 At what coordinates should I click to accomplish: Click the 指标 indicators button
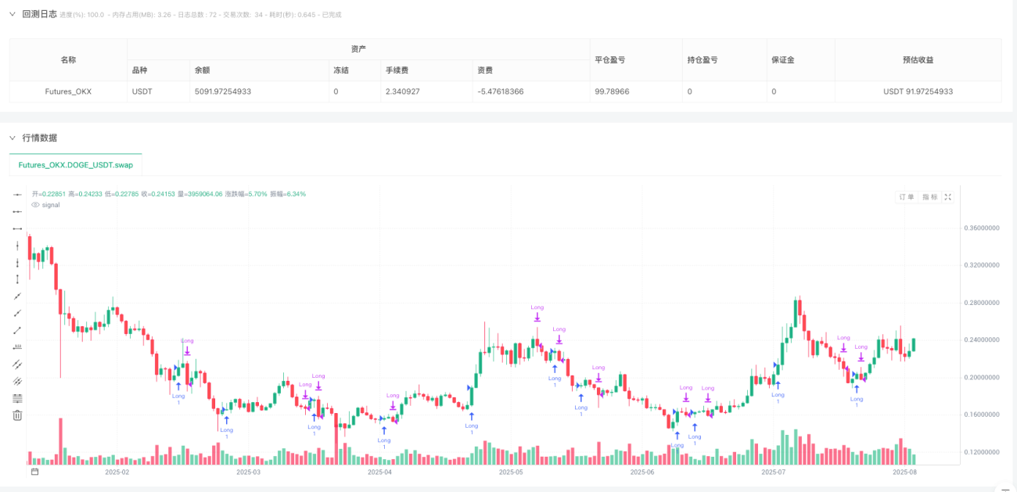pos(929,197)
